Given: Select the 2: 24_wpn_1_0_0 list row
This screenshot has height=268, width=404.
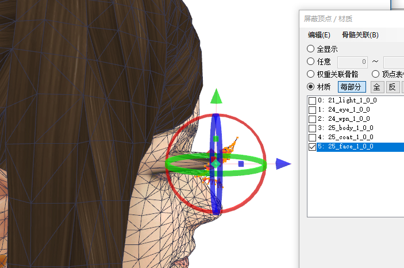Looking at the screenshot, I should click(x=360, y=118).
